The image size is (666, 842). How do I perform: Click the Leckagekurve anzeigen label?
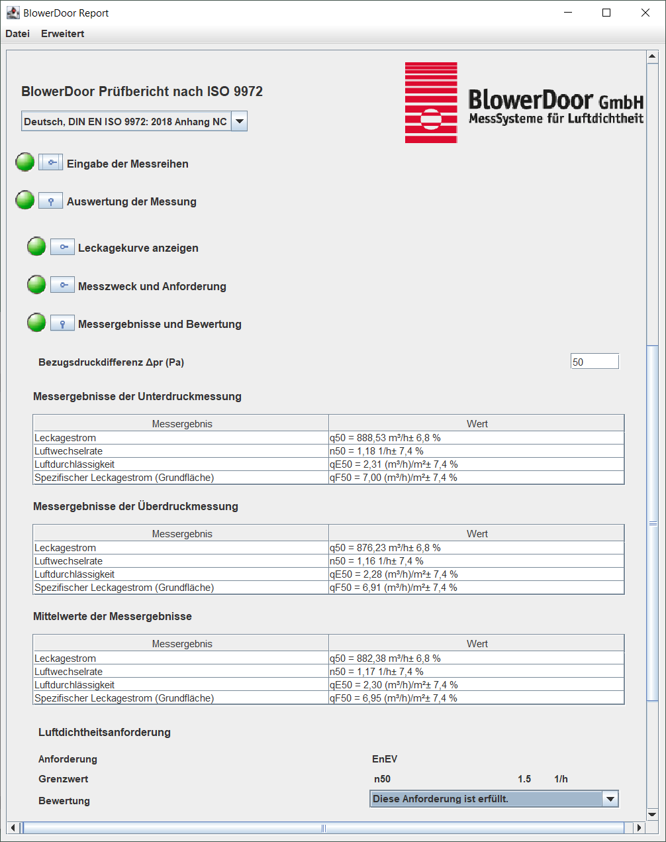coord(138,248)
